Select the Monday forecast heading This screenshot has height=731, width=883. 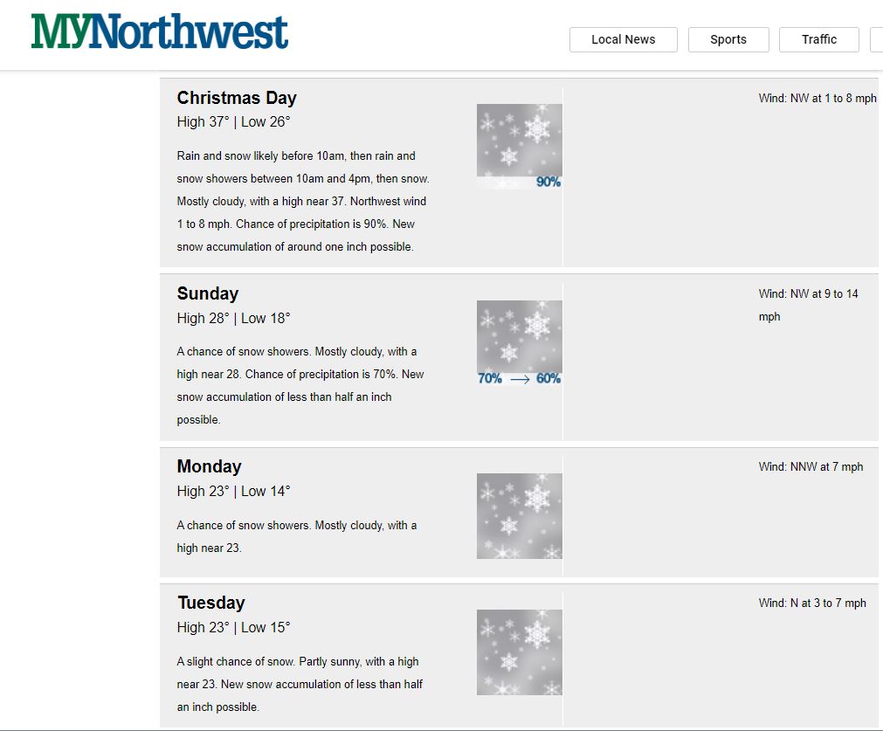[x=209, y=466]
